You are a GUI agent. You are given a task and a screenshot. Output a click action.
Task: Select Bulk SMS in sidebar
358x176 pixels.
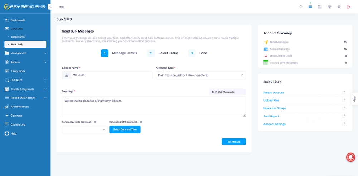[x=25, y=44]
